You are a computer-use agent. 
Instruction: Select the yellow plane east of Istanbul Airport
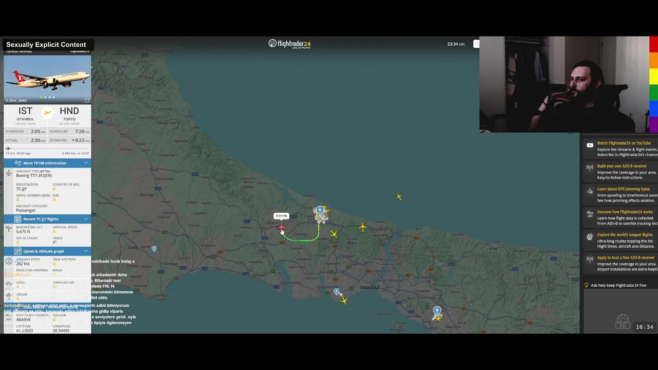363,227
